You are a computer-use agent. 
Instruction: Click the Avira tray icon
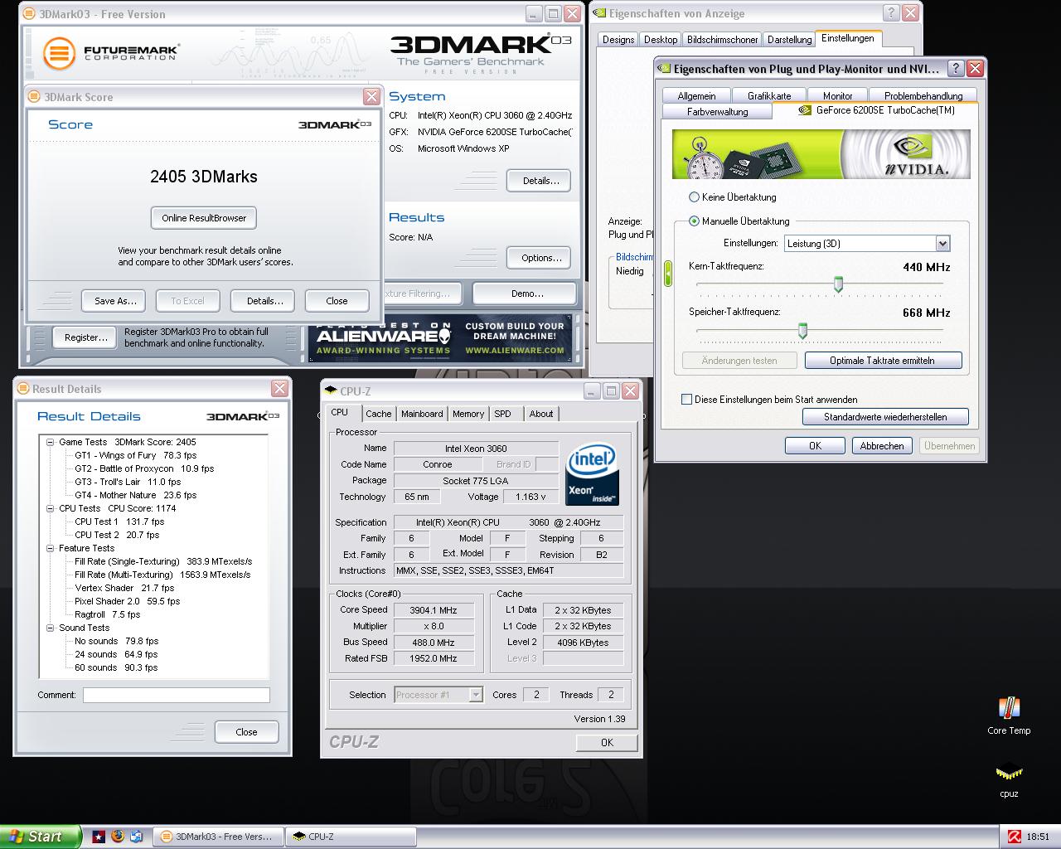pos(1014,837)
